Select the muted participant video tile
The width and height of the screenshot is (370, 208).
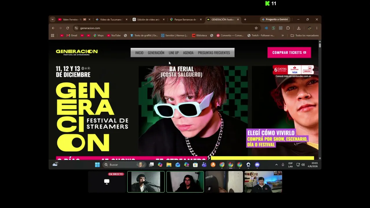point(224,182)
